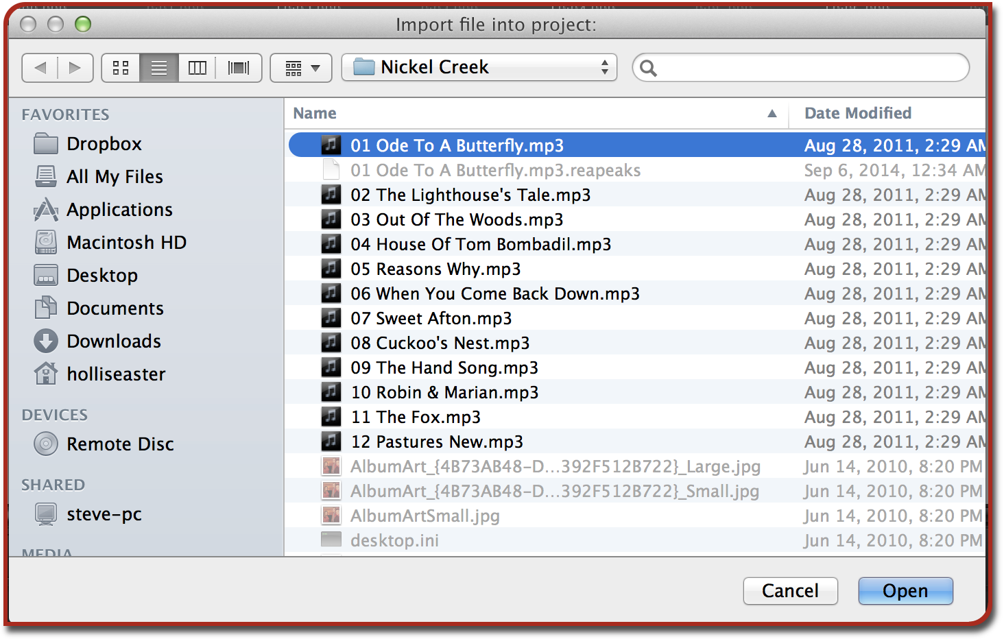Sort by the Name column header
The height and width of the screenshot is (639, 1004).
(536, 113)
